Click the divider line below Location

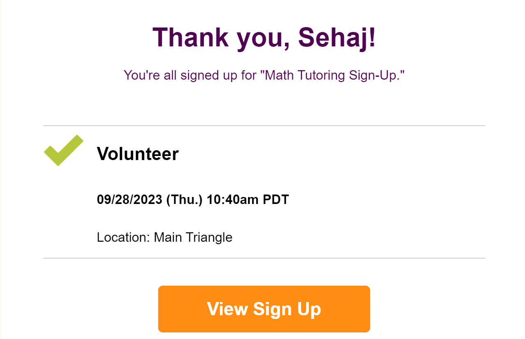click(264, 258)
